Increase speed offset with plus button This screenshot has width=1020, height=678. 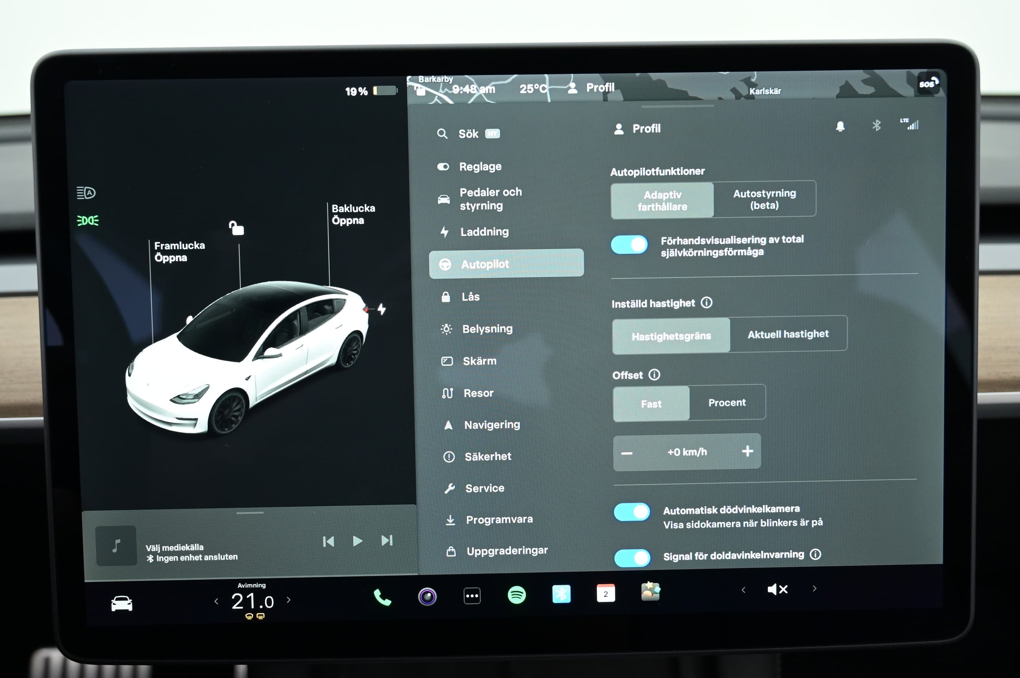pyautogui.click(x=747, y=451)
